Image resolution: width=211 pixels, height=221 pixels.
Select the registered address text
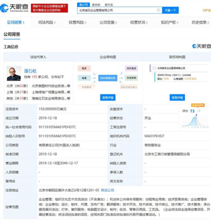69,190
